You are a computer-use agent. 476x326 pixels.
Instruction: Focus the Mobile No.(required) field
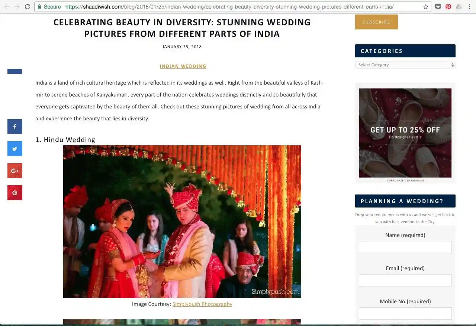405,314
